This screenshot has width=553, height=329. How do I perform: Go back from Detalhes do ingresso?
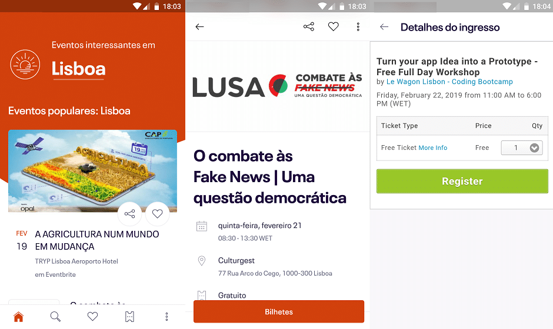tap(384, 27)
